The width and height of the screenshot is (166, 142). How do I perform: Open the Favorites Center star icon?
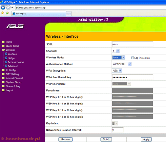pos(2,13)
